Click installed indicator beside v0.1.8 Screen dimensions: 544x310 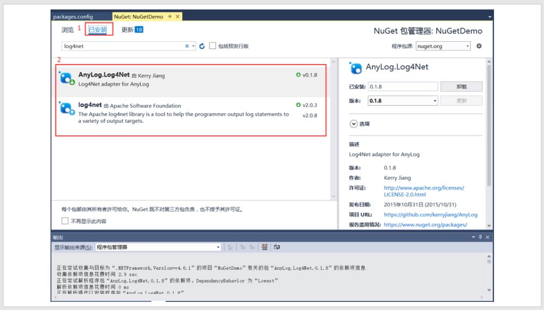298,75
